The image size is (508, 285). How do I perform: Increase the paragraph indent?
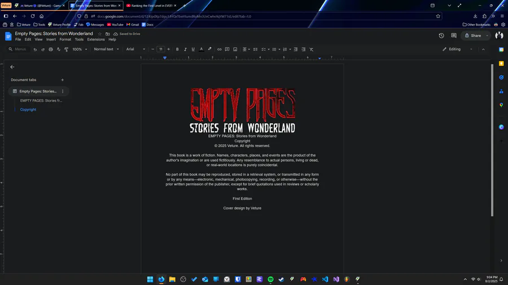(x=304, y=50)
